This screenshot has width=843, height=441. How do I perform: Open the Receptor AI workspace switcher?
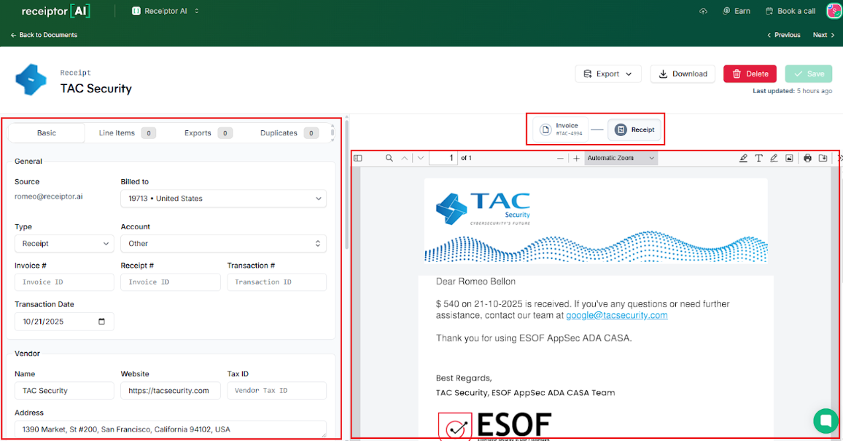click(x=165, y=11)
